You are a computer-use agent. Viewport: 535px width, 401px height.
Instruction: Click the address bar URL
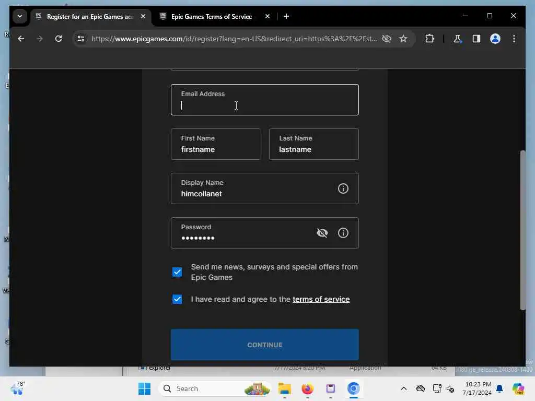tap(234, 39)
